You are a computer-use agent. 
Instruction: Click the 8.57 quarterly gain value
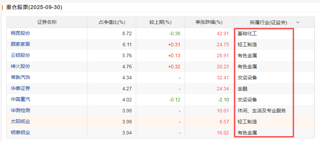[224, 122]
